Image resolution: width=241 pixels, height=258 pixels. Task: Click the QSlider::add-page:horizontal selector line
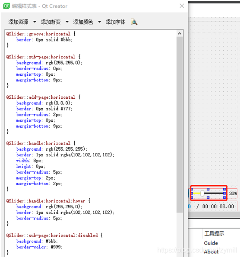tap(43, 97)
